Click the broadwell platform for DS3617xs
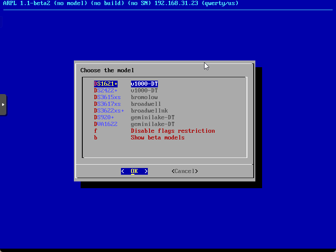 click(146, 104)
